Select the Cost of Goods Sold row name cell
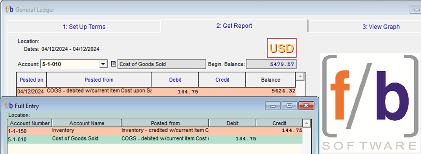The width and height of the screenshot is (421, 154). 87,139
